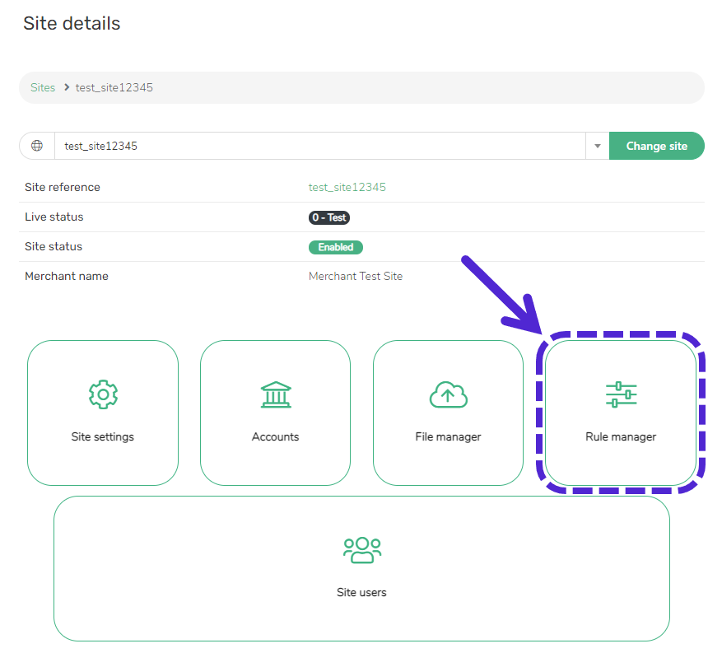Open the Site users label text

point(361,592)
